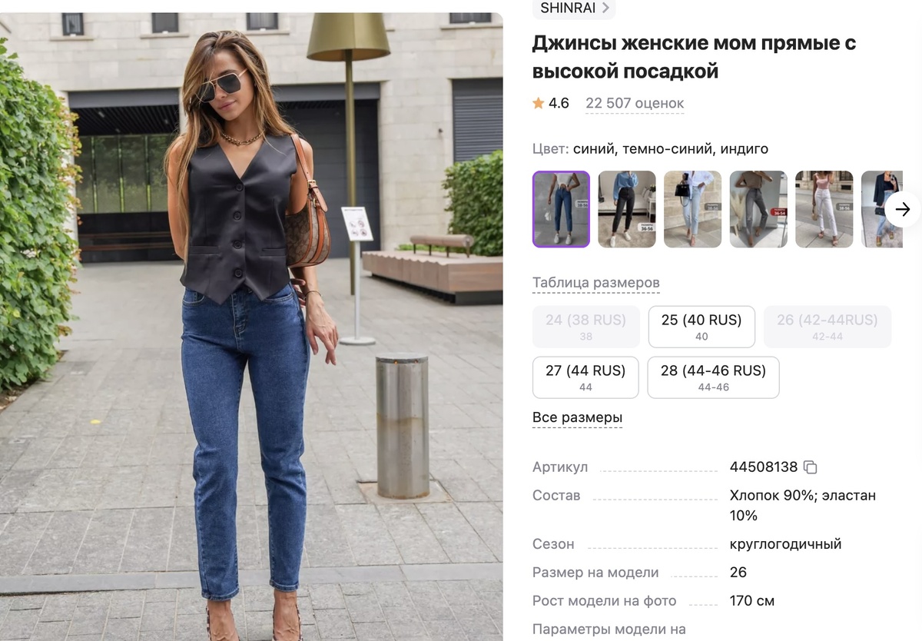Pick gray jeans color thumbnail
The height and width of the screenshot is (641, 922).
[758, 209]
